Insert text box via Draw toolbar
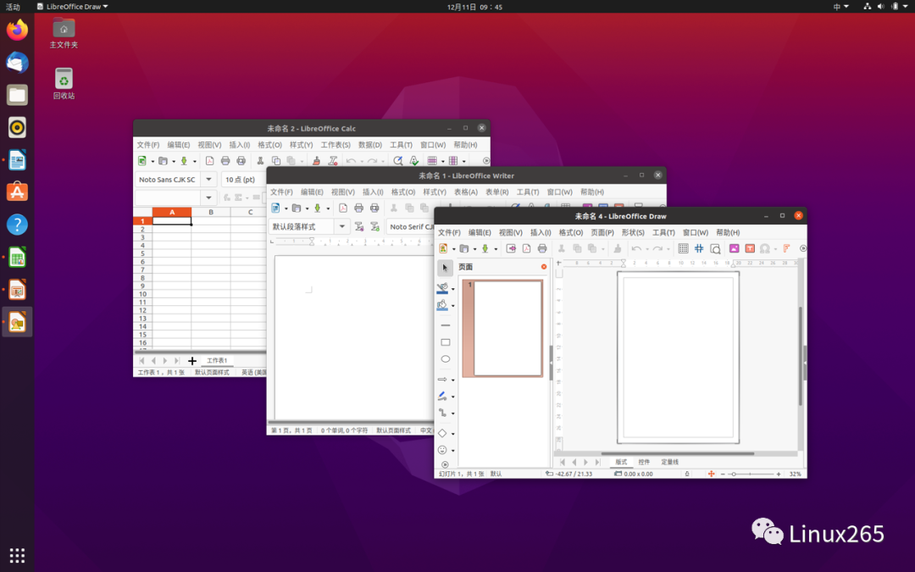 [x=750, y=248]
